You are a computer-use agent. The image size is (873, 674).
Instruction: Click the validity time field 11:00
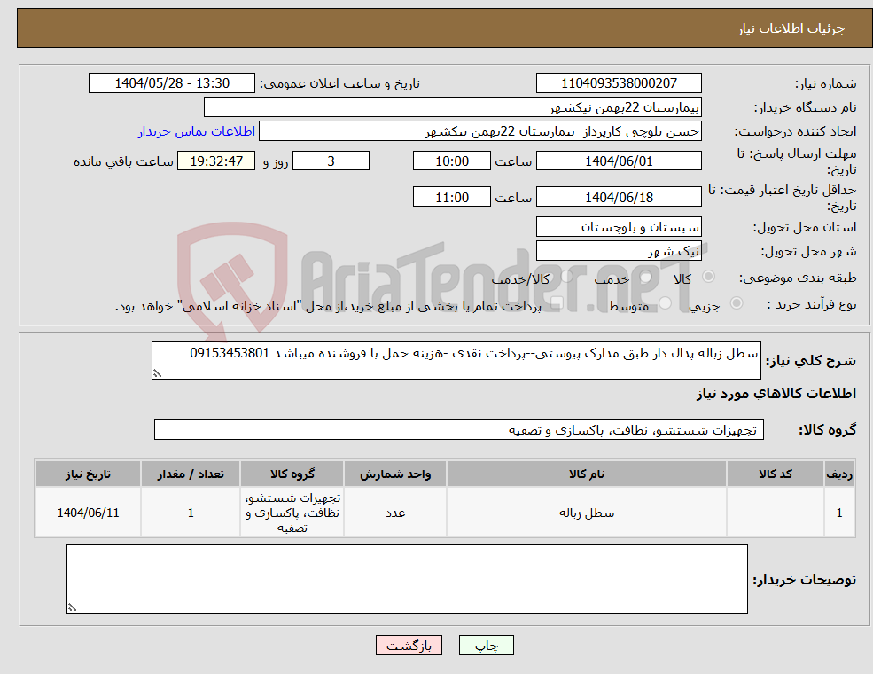click(x=451, y=197)
